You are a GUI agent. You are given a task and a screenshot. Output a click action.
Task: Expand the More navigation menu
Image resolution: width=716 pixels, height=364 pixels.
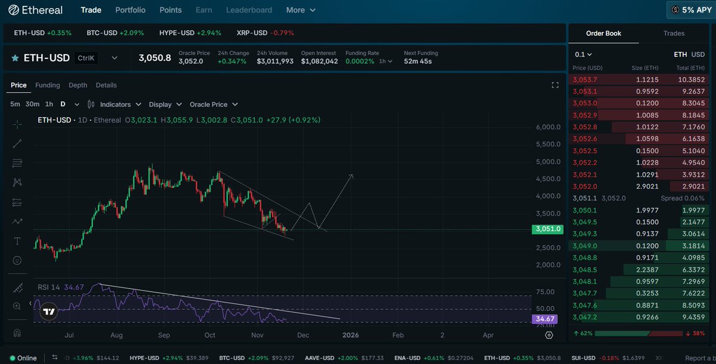(x=301, y=10)
